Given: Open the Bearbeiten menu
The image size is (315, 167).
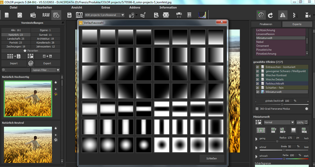Looking at the screenshot, I should click(44, 7).
